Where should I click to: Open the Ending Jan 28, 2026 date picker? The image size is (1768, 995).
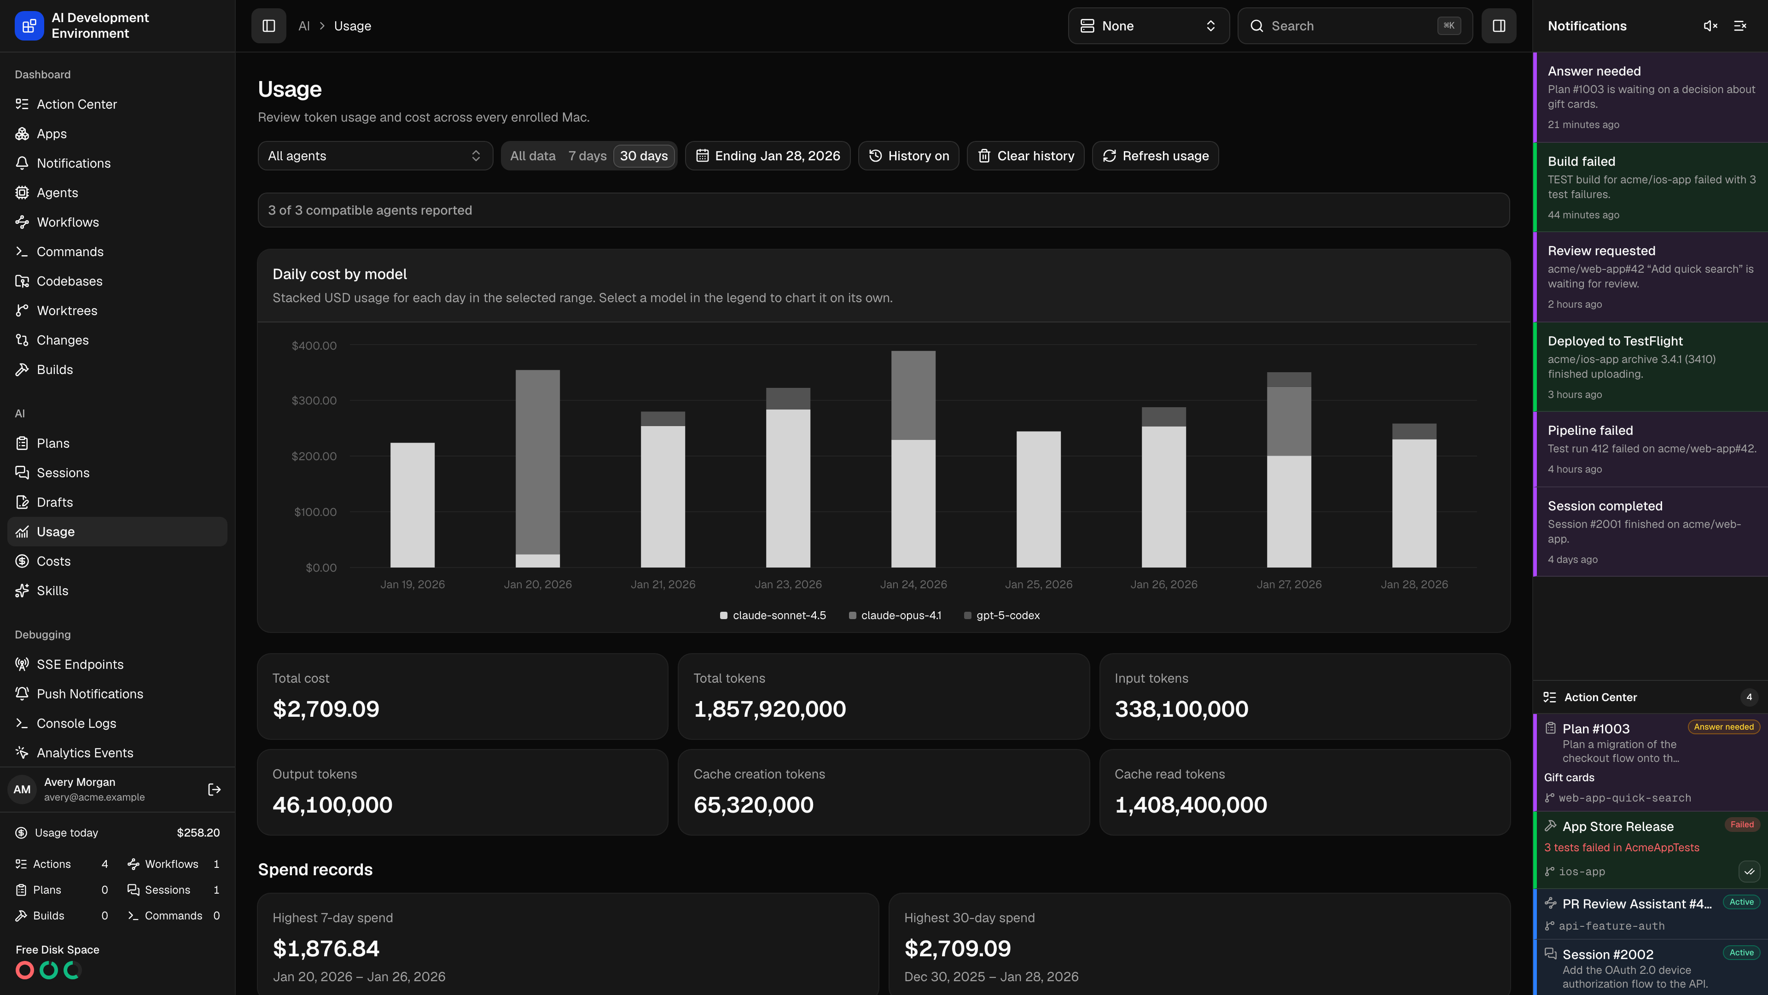click(x=768, y=156)
